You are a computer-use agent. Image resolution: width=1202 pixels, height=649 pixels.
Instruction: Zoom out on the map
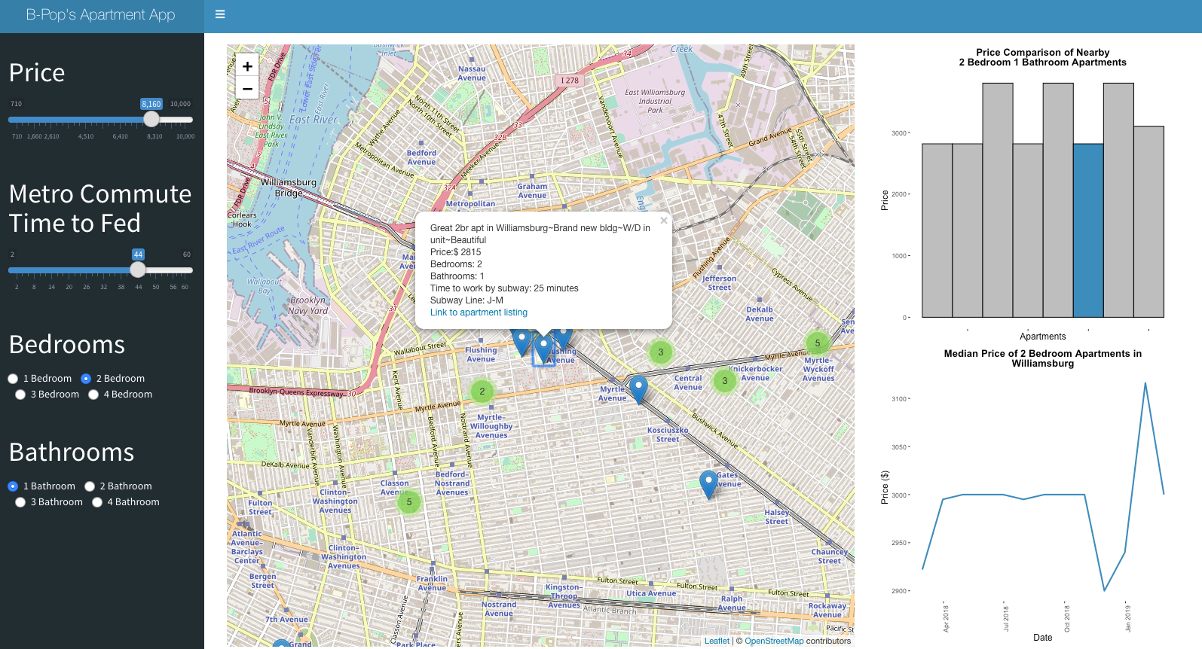(x=247, y=88)
